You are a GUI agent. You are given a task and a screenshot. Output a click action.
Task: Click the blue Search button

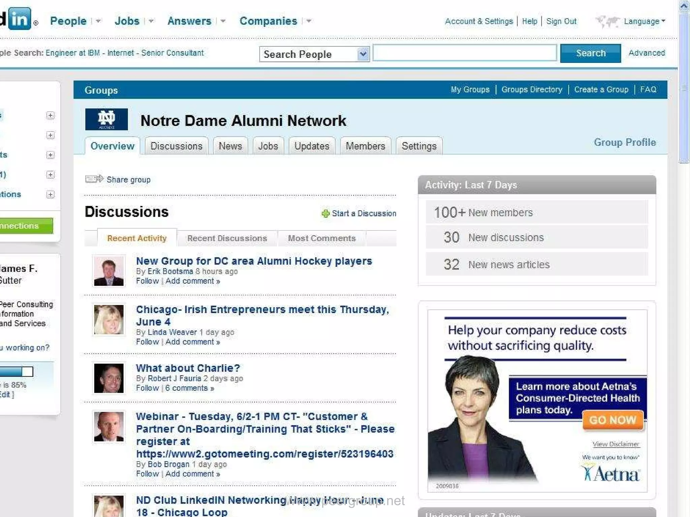pos(591,53)
